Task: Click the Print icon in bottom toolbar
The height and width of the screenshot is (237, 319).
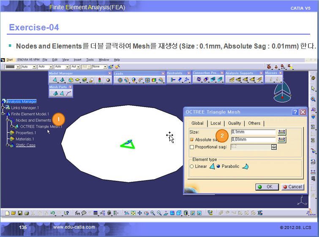Action: click(27, 213)
